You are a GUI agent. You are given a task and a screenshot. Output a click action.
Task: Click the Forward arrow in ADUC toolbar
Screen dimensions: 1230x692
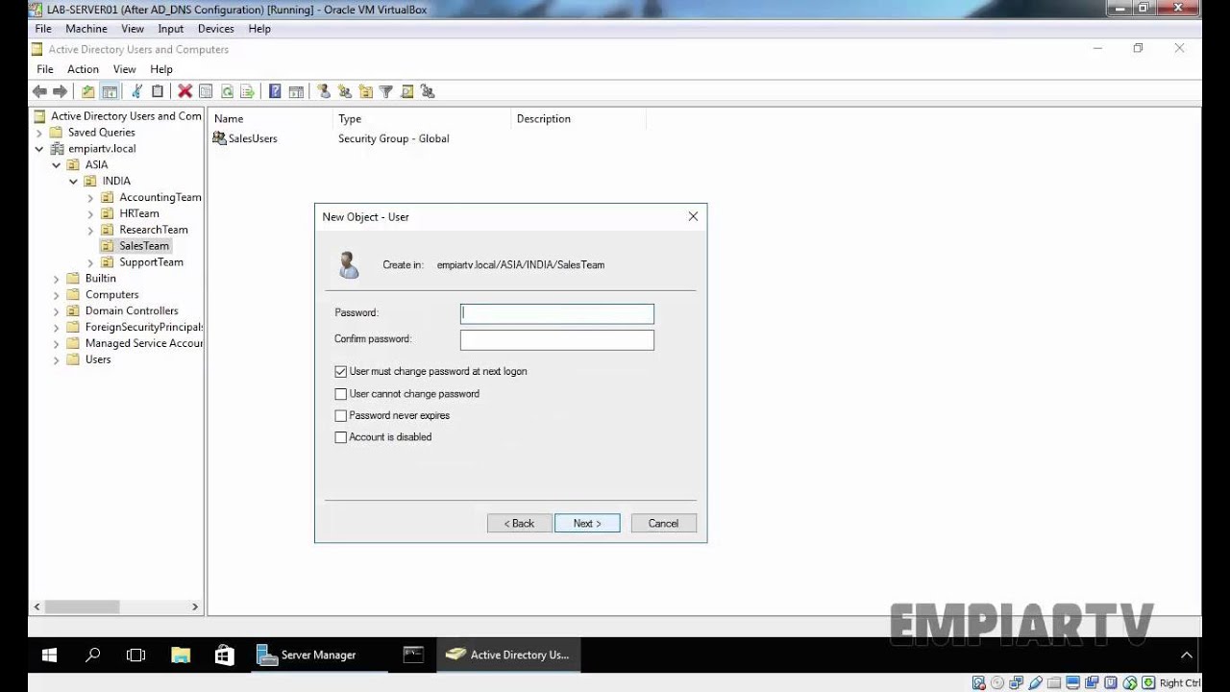(x=60, y=91)
